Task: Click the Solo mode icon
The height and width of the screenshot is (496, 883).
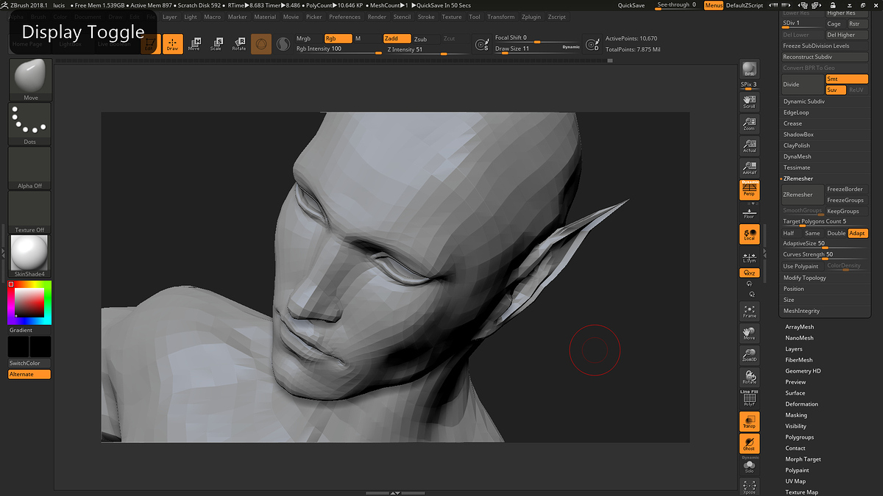Action: 749,466
